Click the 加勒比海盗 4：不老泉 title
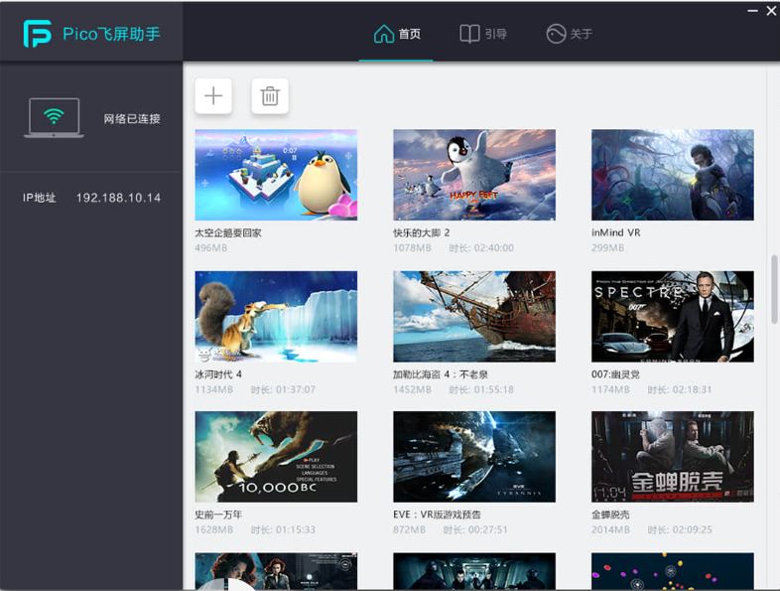 [x=441, y=374]
